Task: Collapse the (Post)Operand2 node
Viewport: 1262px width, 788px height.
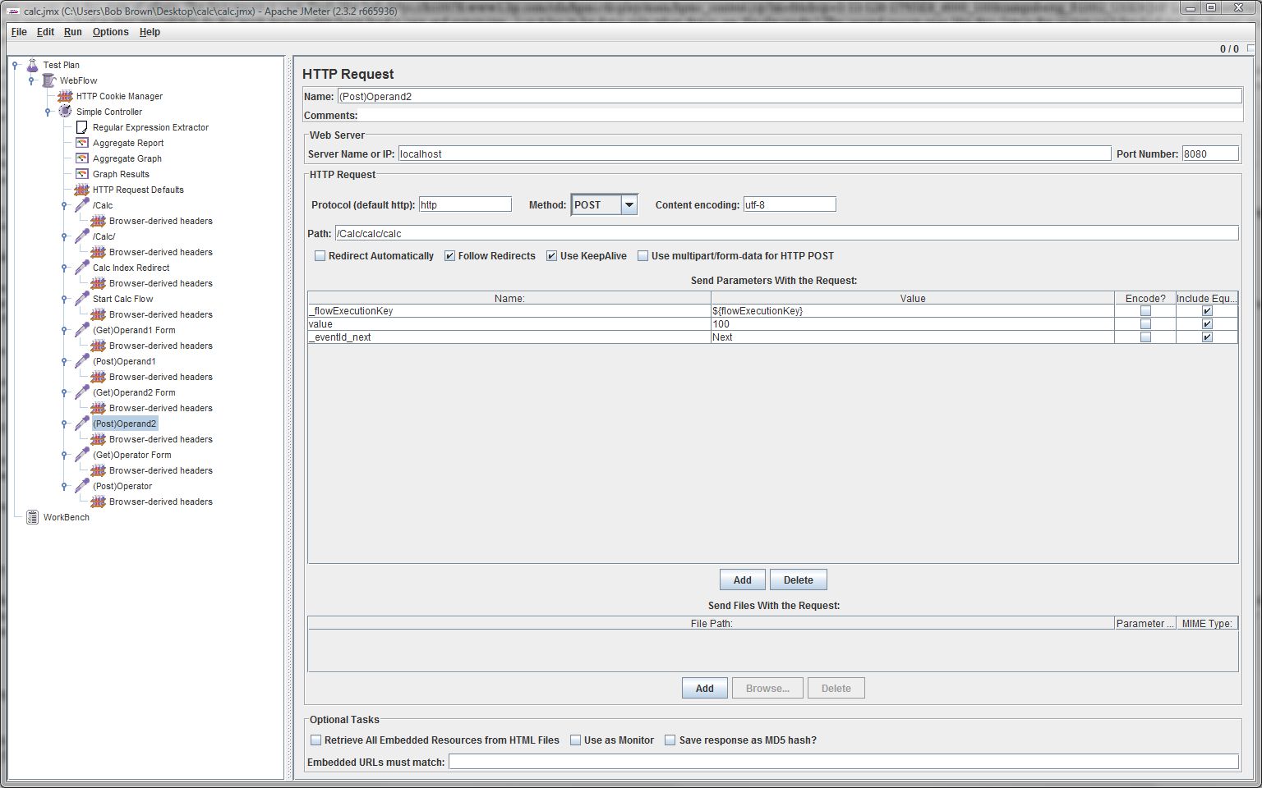Action: point(64,424)
